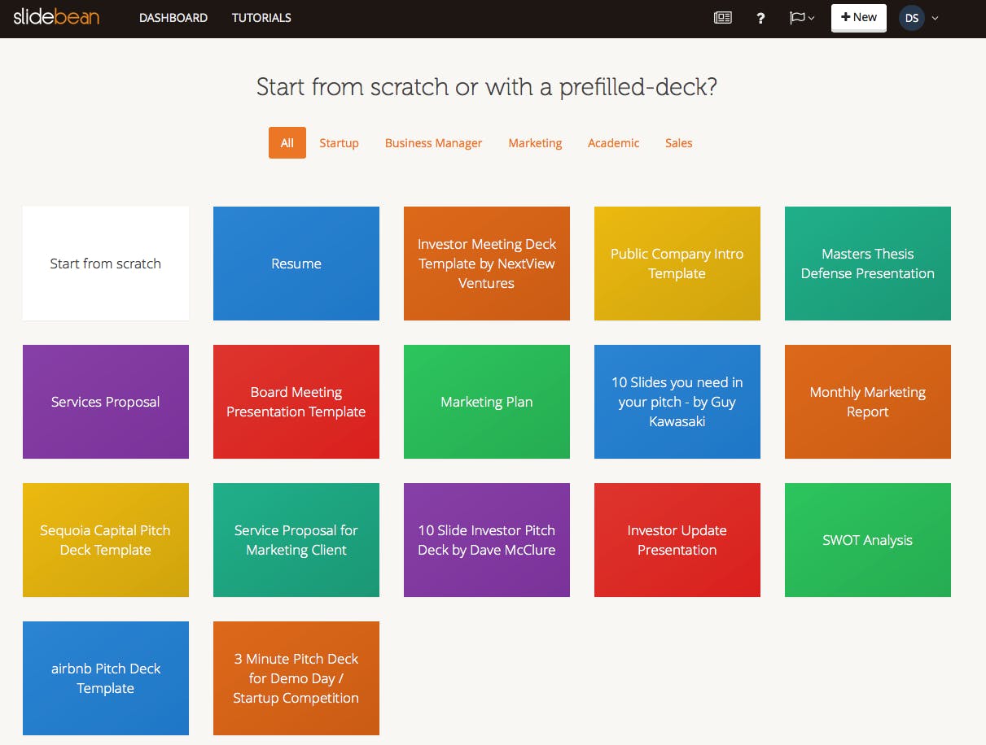
Task: Open the SWOT Analysis template
Action: tap(868, 540)
